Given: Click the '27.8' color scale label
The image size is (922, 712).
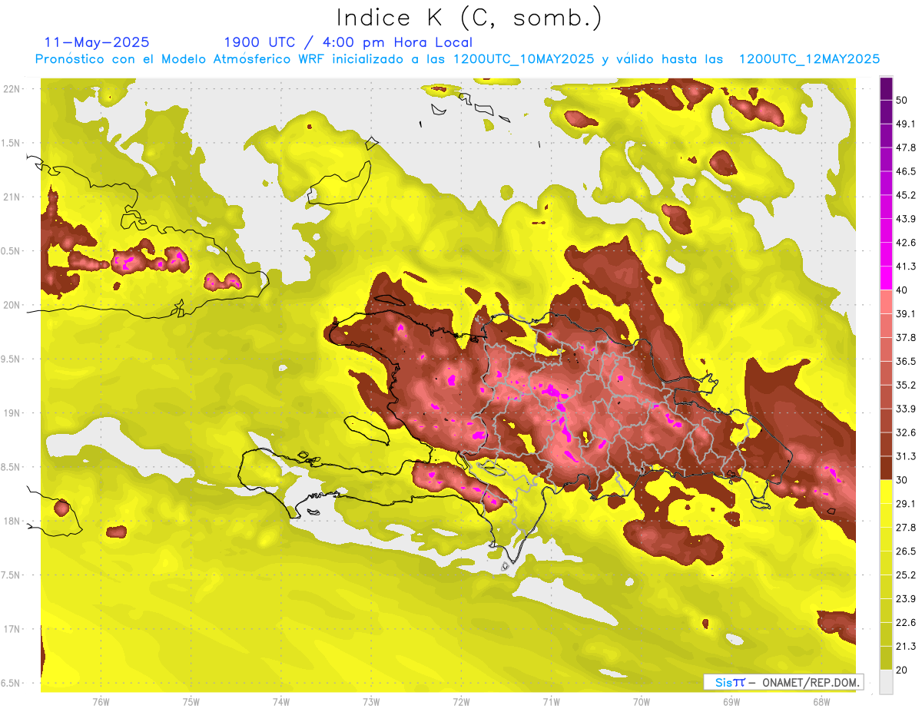Looking at the screenshot, I should 906,528.
